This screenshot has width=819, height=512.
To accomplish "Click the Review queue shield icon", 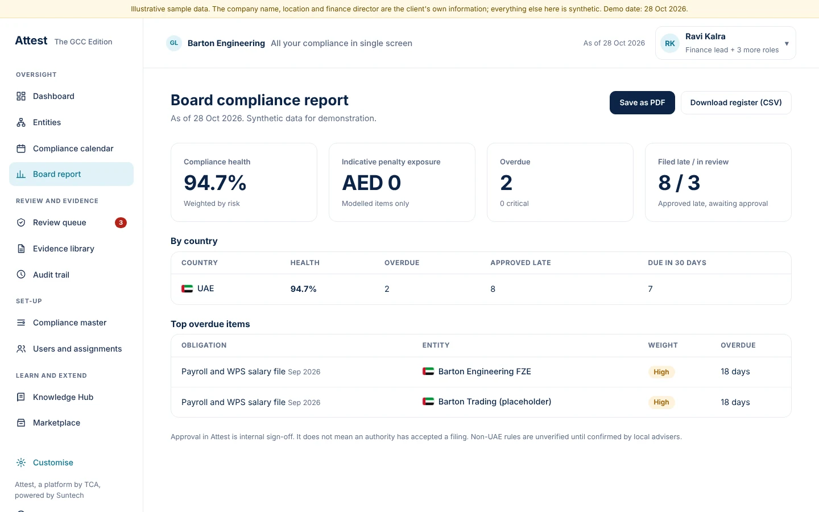I will 21,222.
